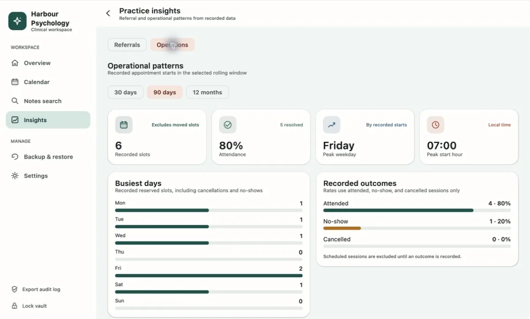This screenshot has height=319, width=530.
Task: Switch to the Operations tab
Action: [x=172, y=45]
